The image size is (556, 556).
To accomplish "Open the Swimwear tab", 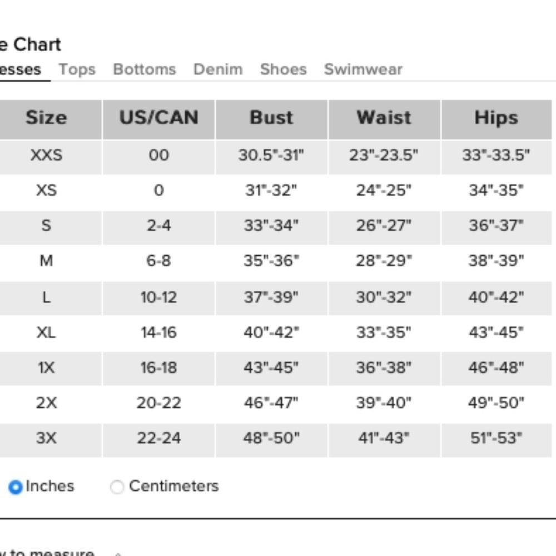I will pyautogui.click(x=363, y=69).
